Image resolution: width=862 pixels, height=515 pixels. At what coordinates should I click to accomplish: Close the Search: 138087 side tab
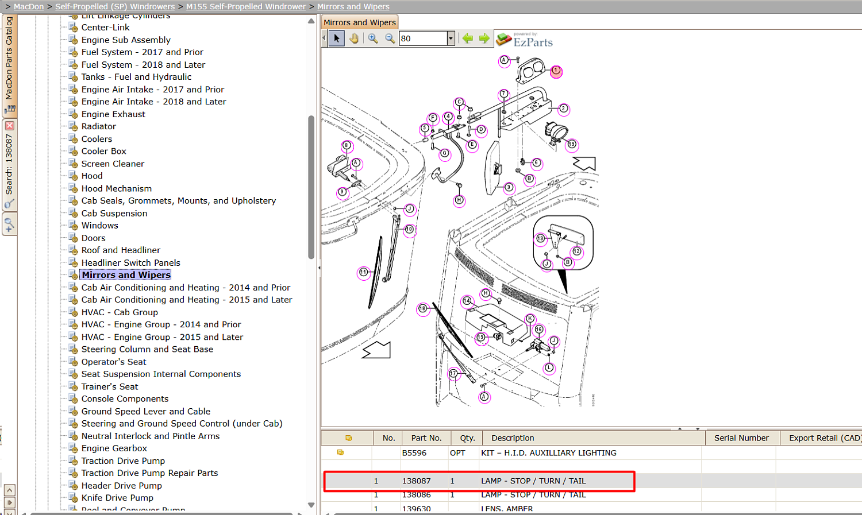(9, 126)
